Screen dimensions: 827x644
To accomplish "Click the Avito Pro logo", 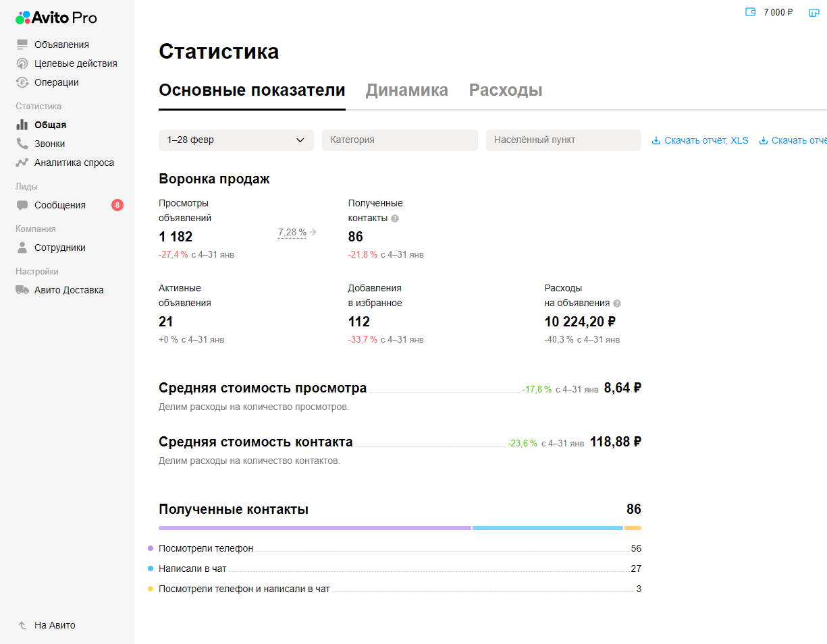I will [x=56, y=18].
